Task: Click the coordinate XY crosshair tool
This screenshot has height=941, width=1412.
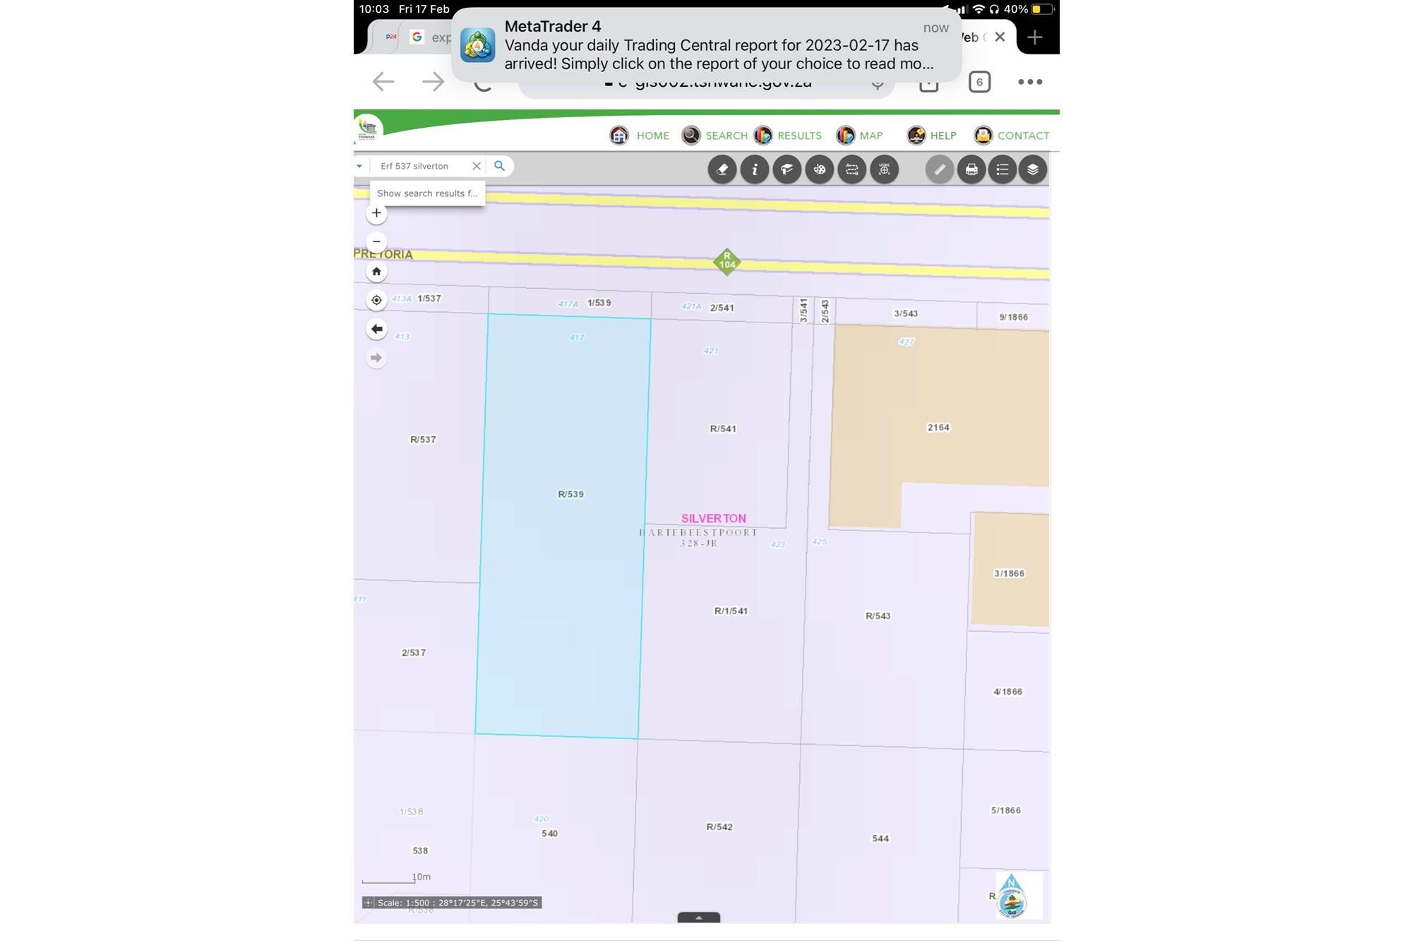Action: tap(884, 169)
